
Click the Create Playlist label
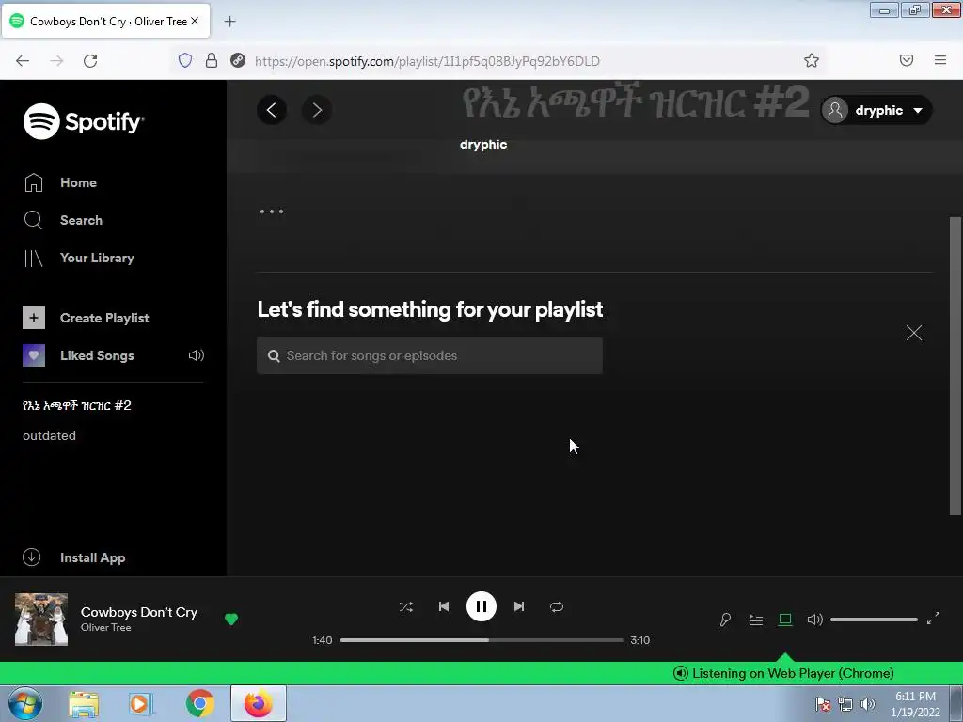coord(104,318)
